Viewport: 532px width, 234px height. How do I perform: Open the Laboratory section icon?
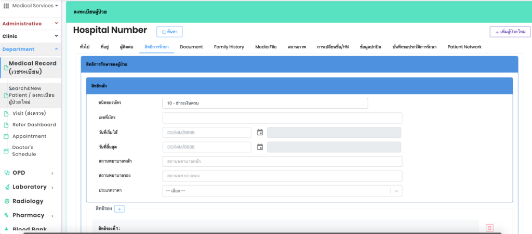[7, 187]
